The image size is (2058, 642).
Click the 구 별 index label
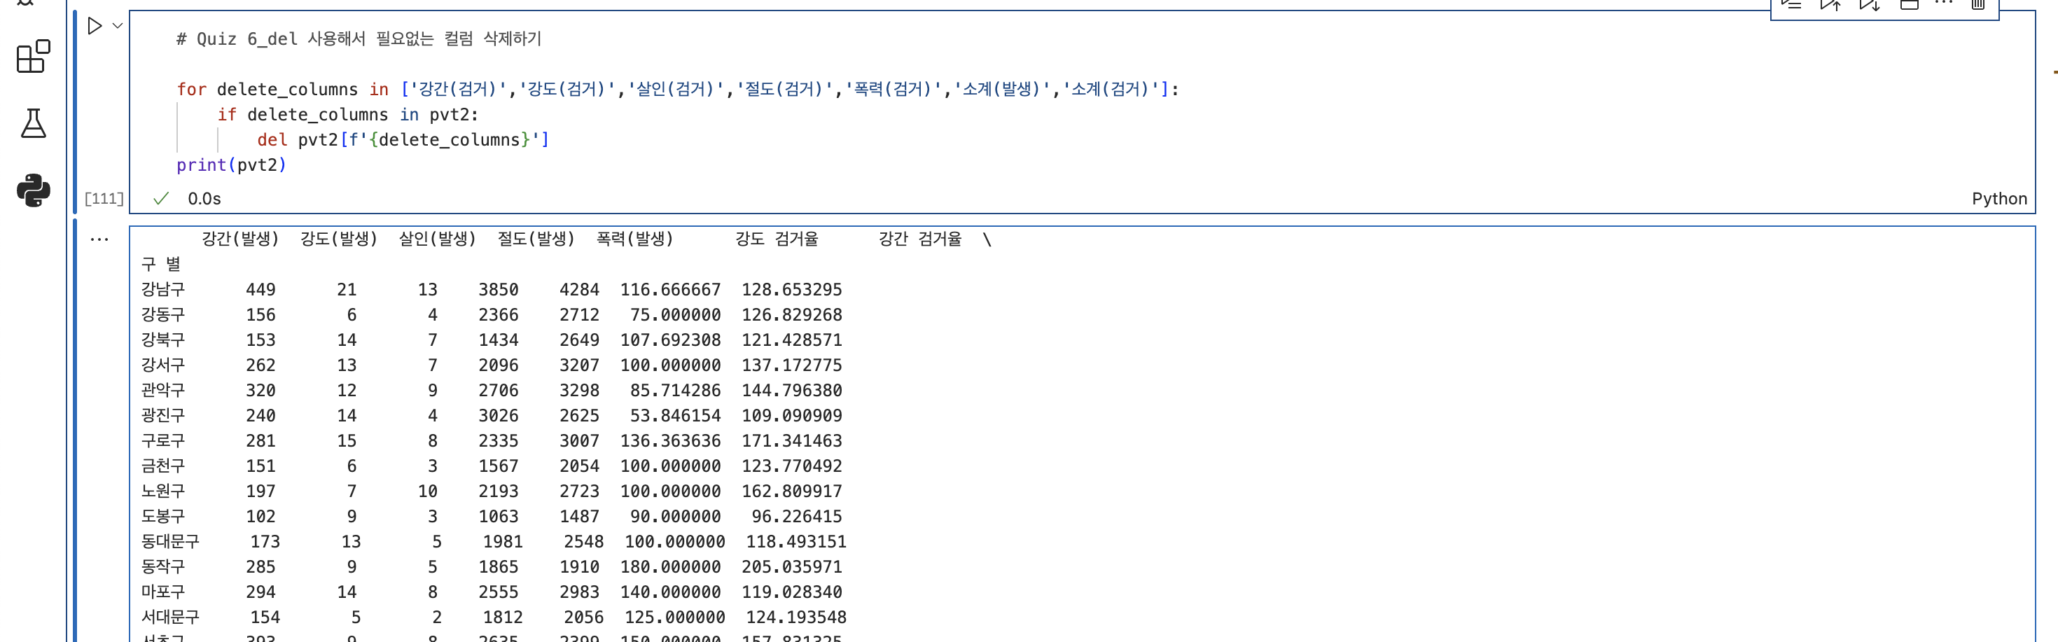pyautogui.click(x=161, y=265)
